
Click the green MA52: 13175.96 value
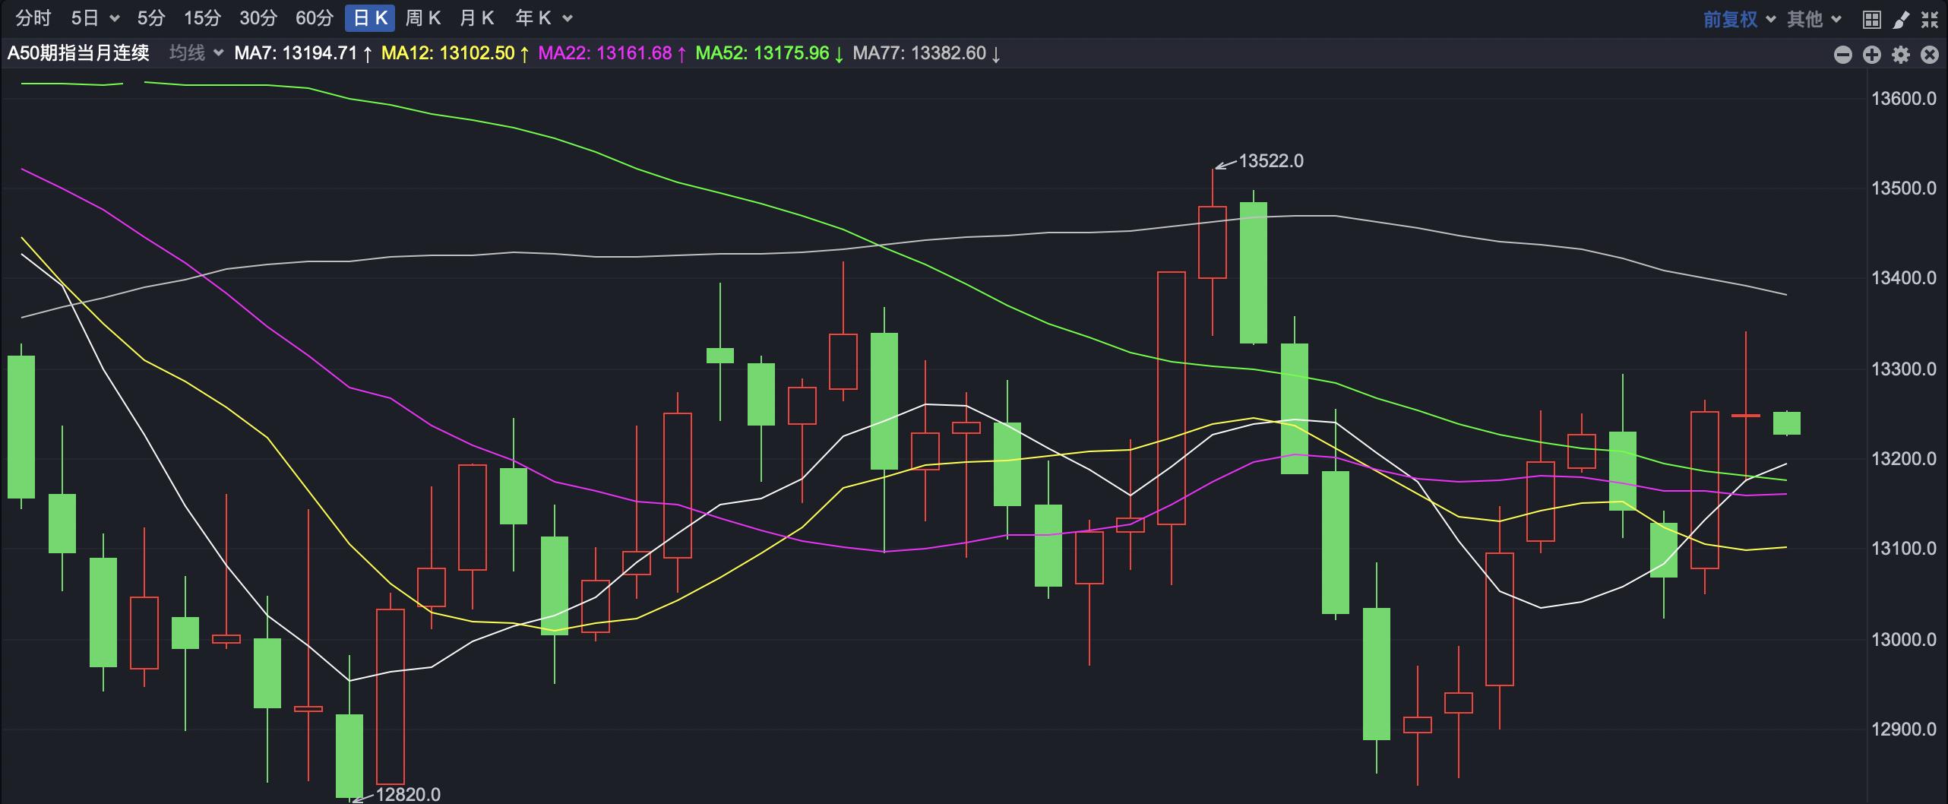tap(770, 53)
